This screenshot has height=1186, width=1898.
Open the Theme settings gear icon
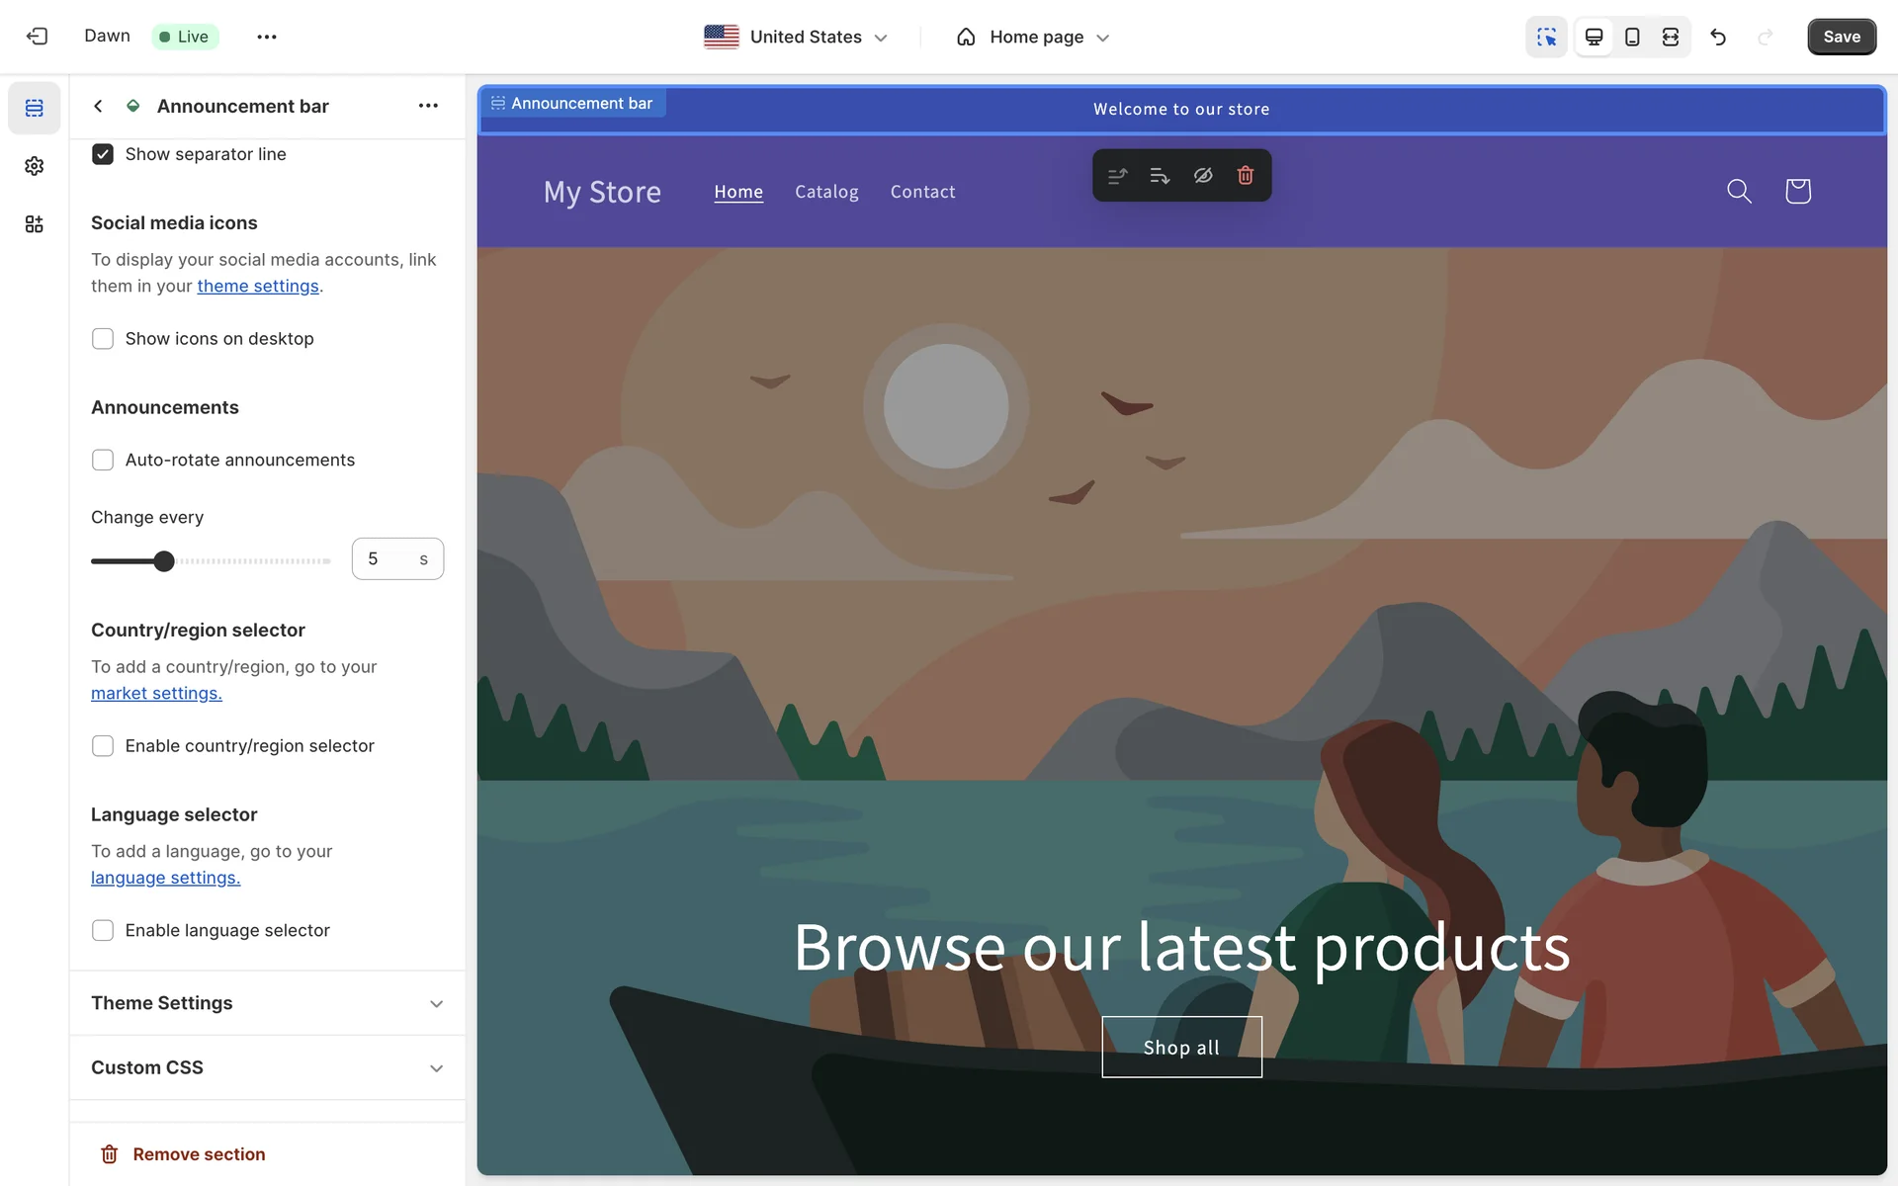pyautogui.click(x=35, y=166)
